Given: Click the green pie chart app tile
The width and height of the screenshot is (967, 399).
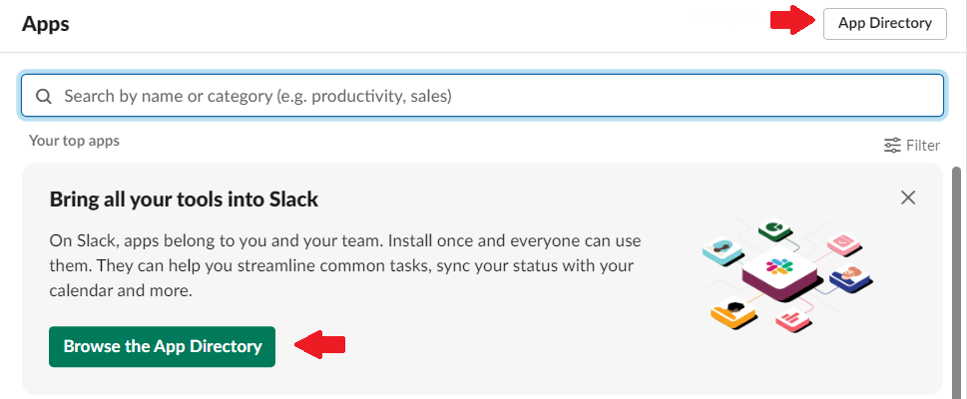Looking at the screenshot, I should click(x=771, y=230).
